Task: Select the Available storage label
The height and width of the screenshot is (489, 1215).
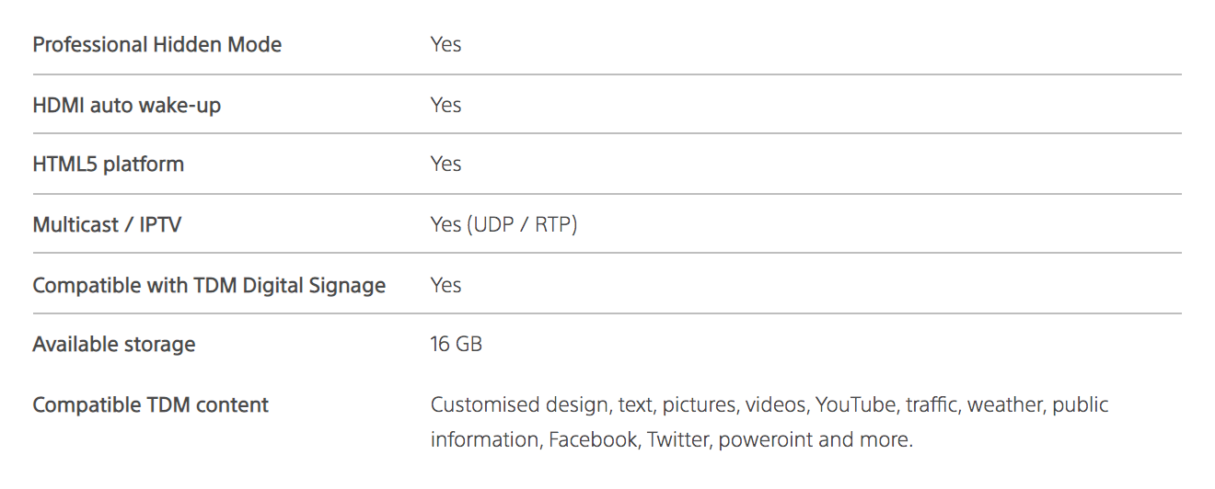Action: click(114, 345)
